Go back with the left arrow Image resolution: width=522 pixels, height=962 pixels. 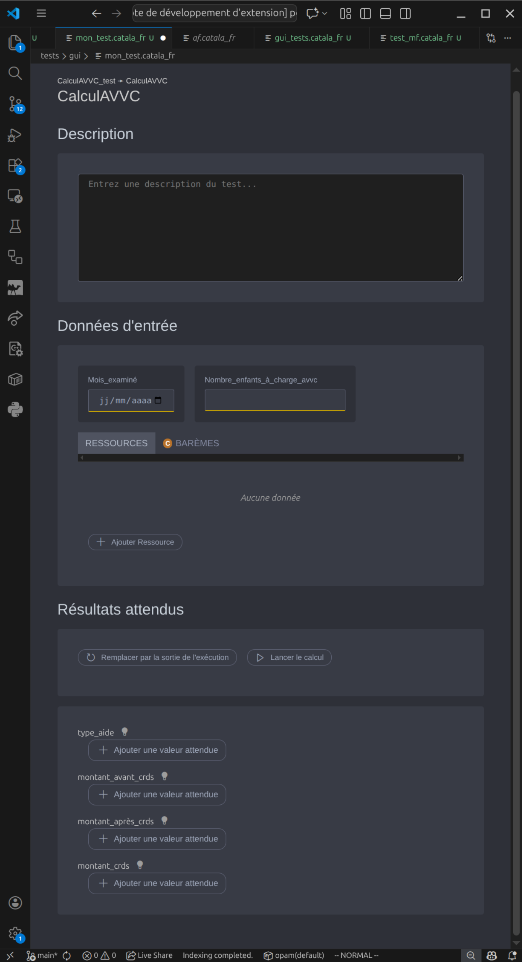(x=96, y=13)
